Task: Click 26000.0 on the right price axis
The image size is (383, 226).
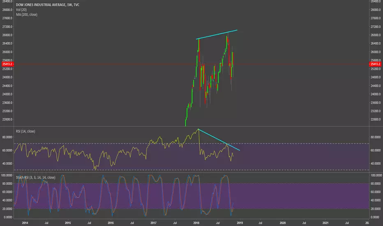Action: (376, 52)
